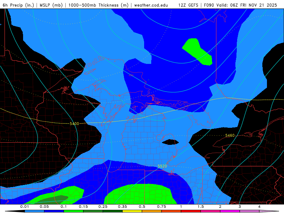Pick the magenta colorbar segment after 2
Image resolution: width=284 pixels, height=213 pixels.
230,211
